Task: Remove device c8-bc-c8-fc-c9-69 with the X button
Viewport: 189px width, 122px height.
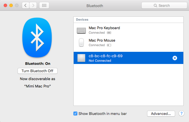Action: [175, 58]
